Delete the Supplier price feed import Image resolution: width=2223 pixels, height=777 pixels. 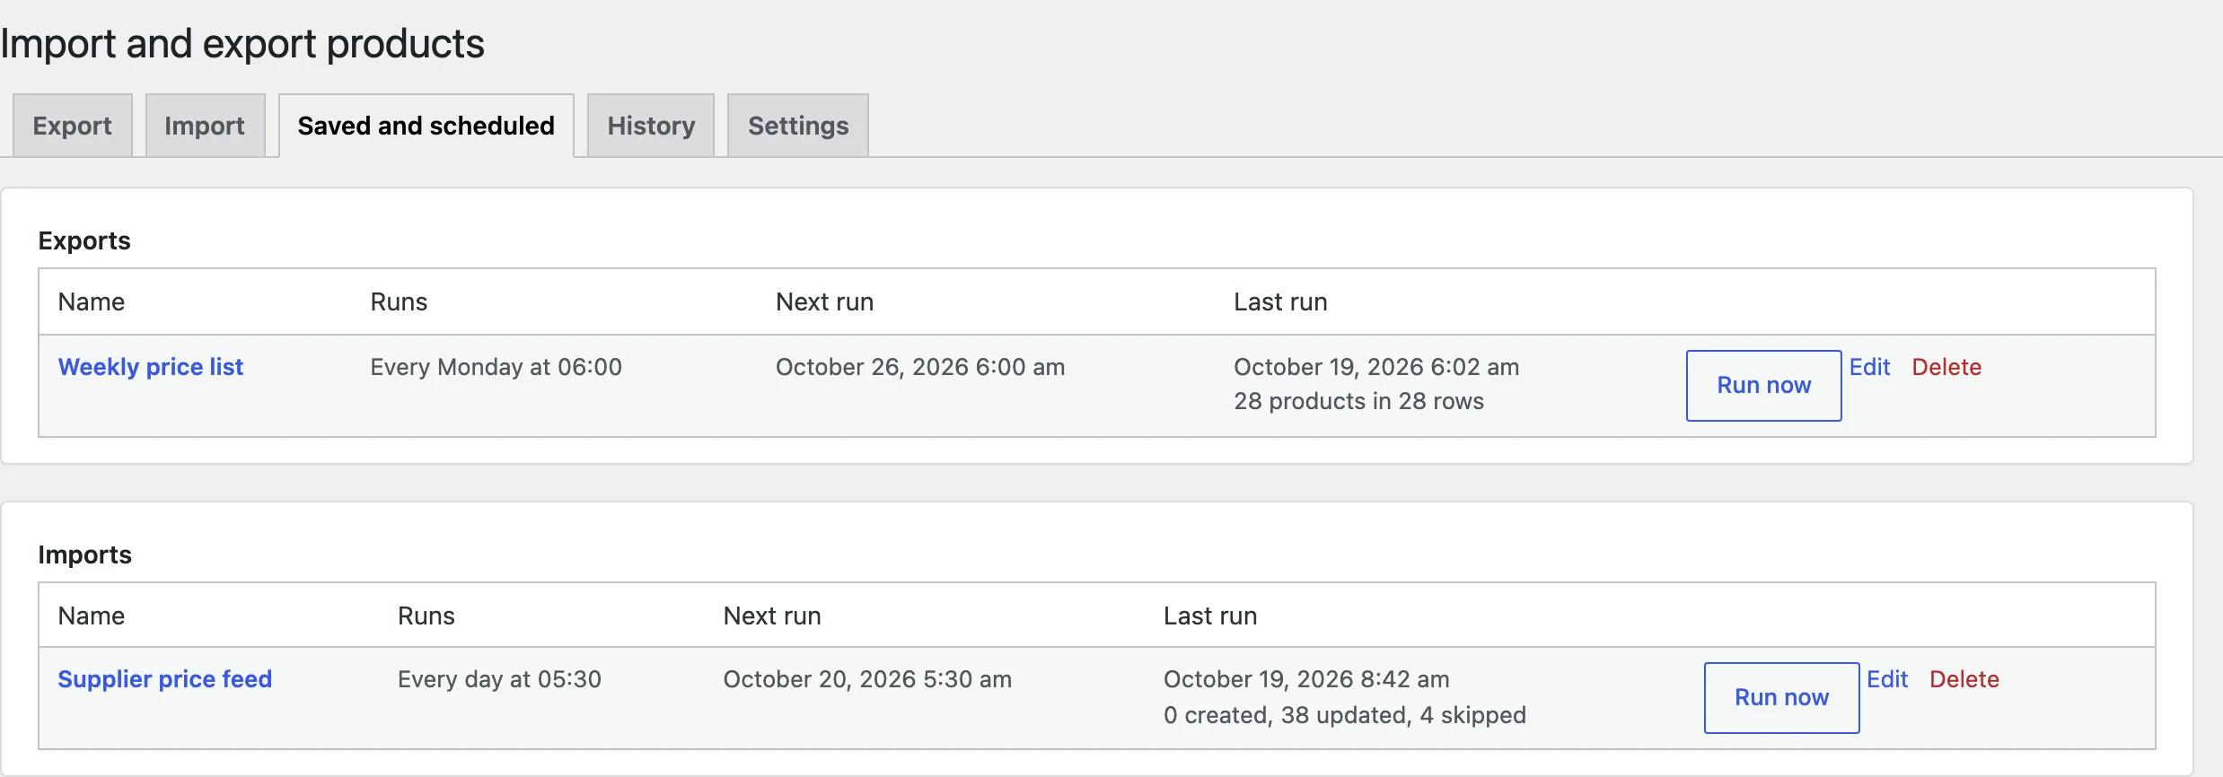[1964, 679]
